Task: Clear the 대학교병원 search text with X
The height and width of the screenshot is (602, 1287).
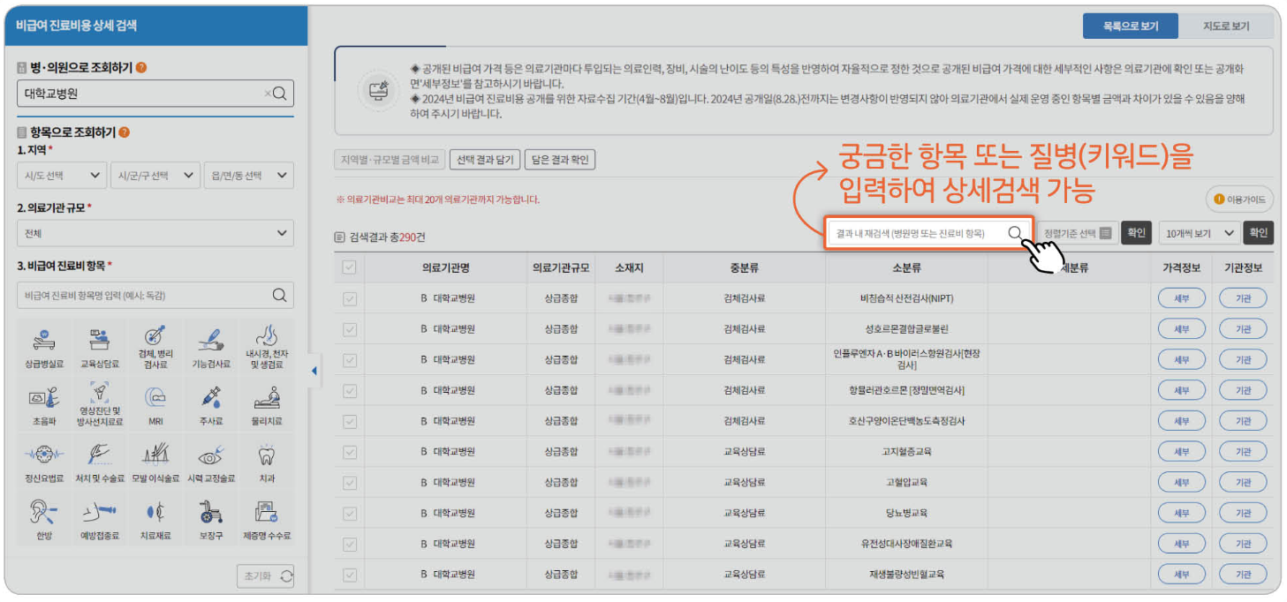Action: [268, 94]
